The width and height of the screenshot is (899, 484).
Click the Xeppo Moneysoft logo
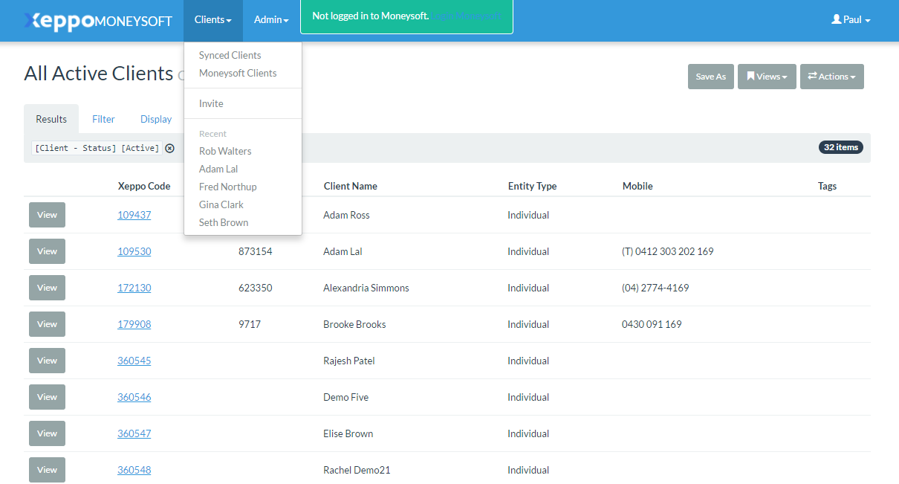click(x=98, y=21)
